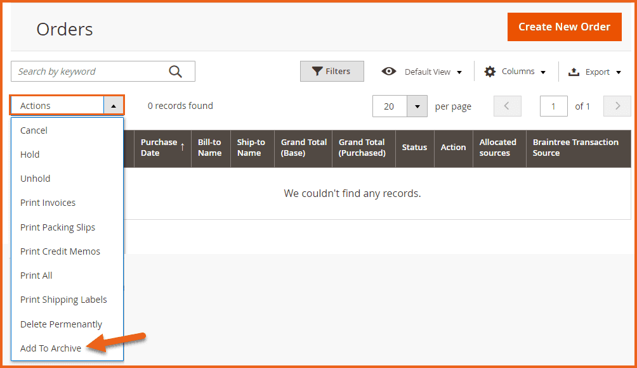637x368 pixels.
Task: Click Create New Order button
Action: tap(564, 27)
